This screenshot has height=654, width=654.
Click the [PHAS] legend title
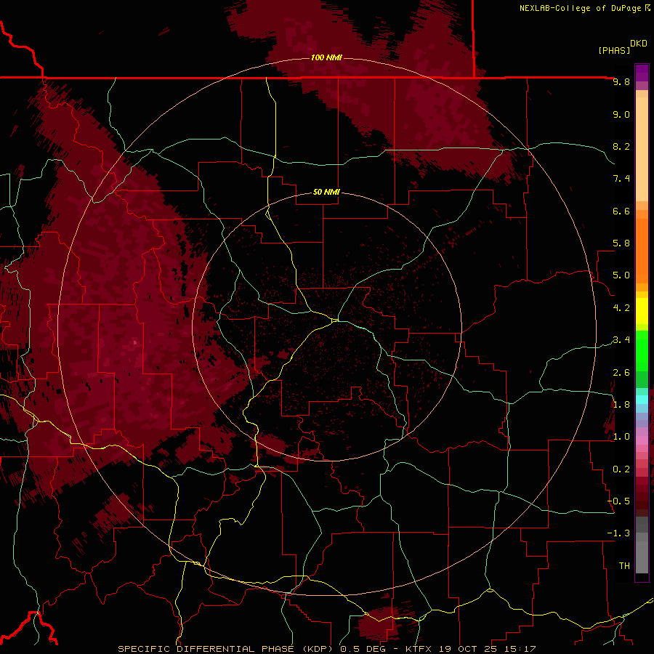pos(614,50)
